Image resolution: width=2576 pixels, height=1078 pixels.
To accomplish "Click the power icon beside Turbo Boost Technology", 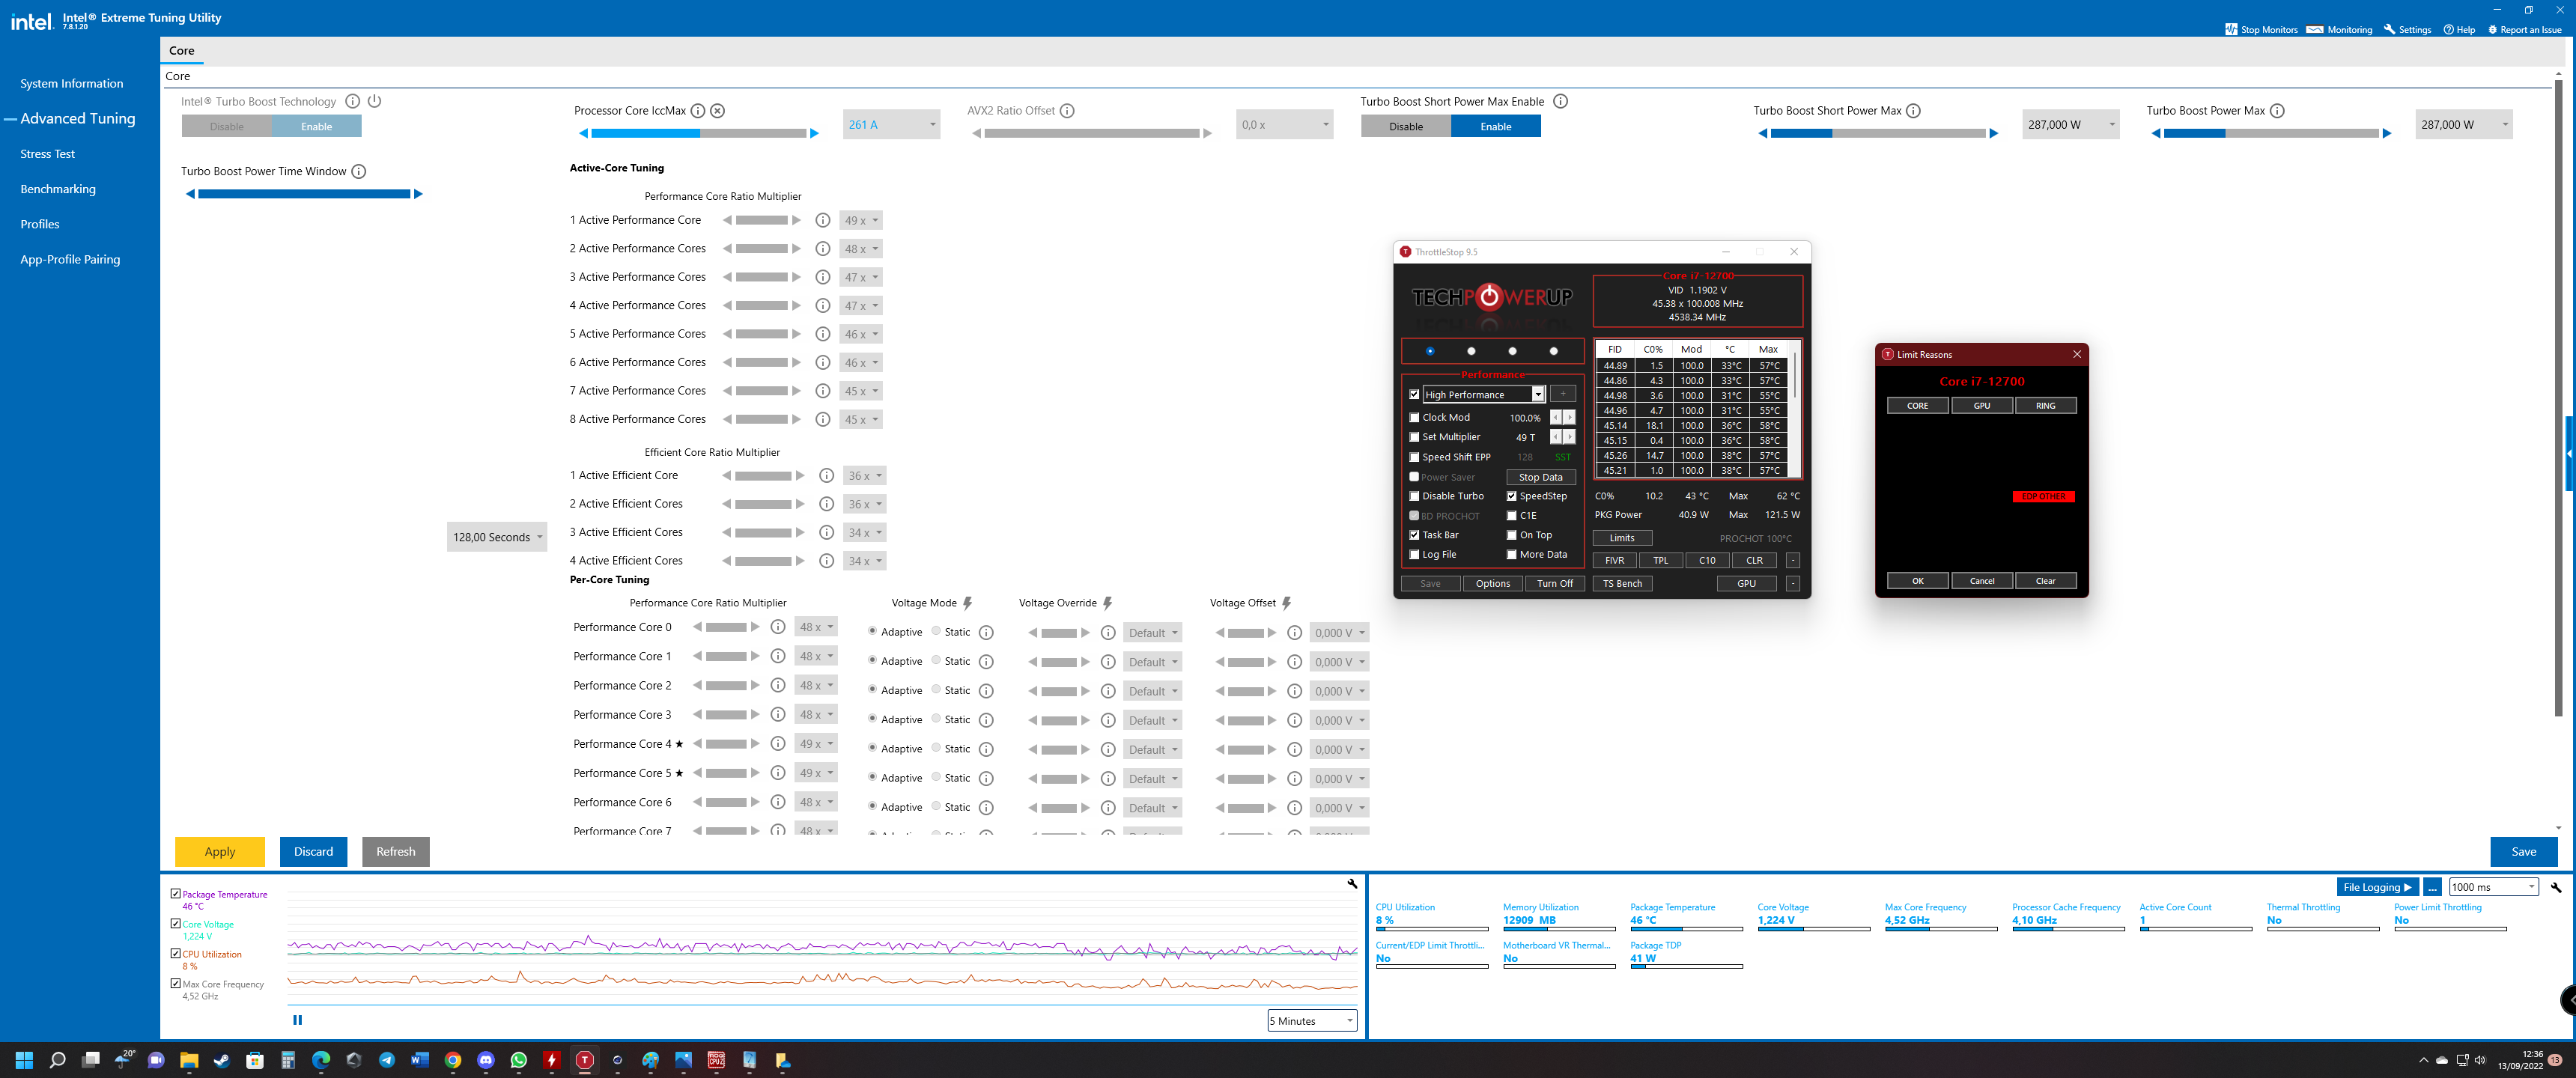I will [374, 101].
